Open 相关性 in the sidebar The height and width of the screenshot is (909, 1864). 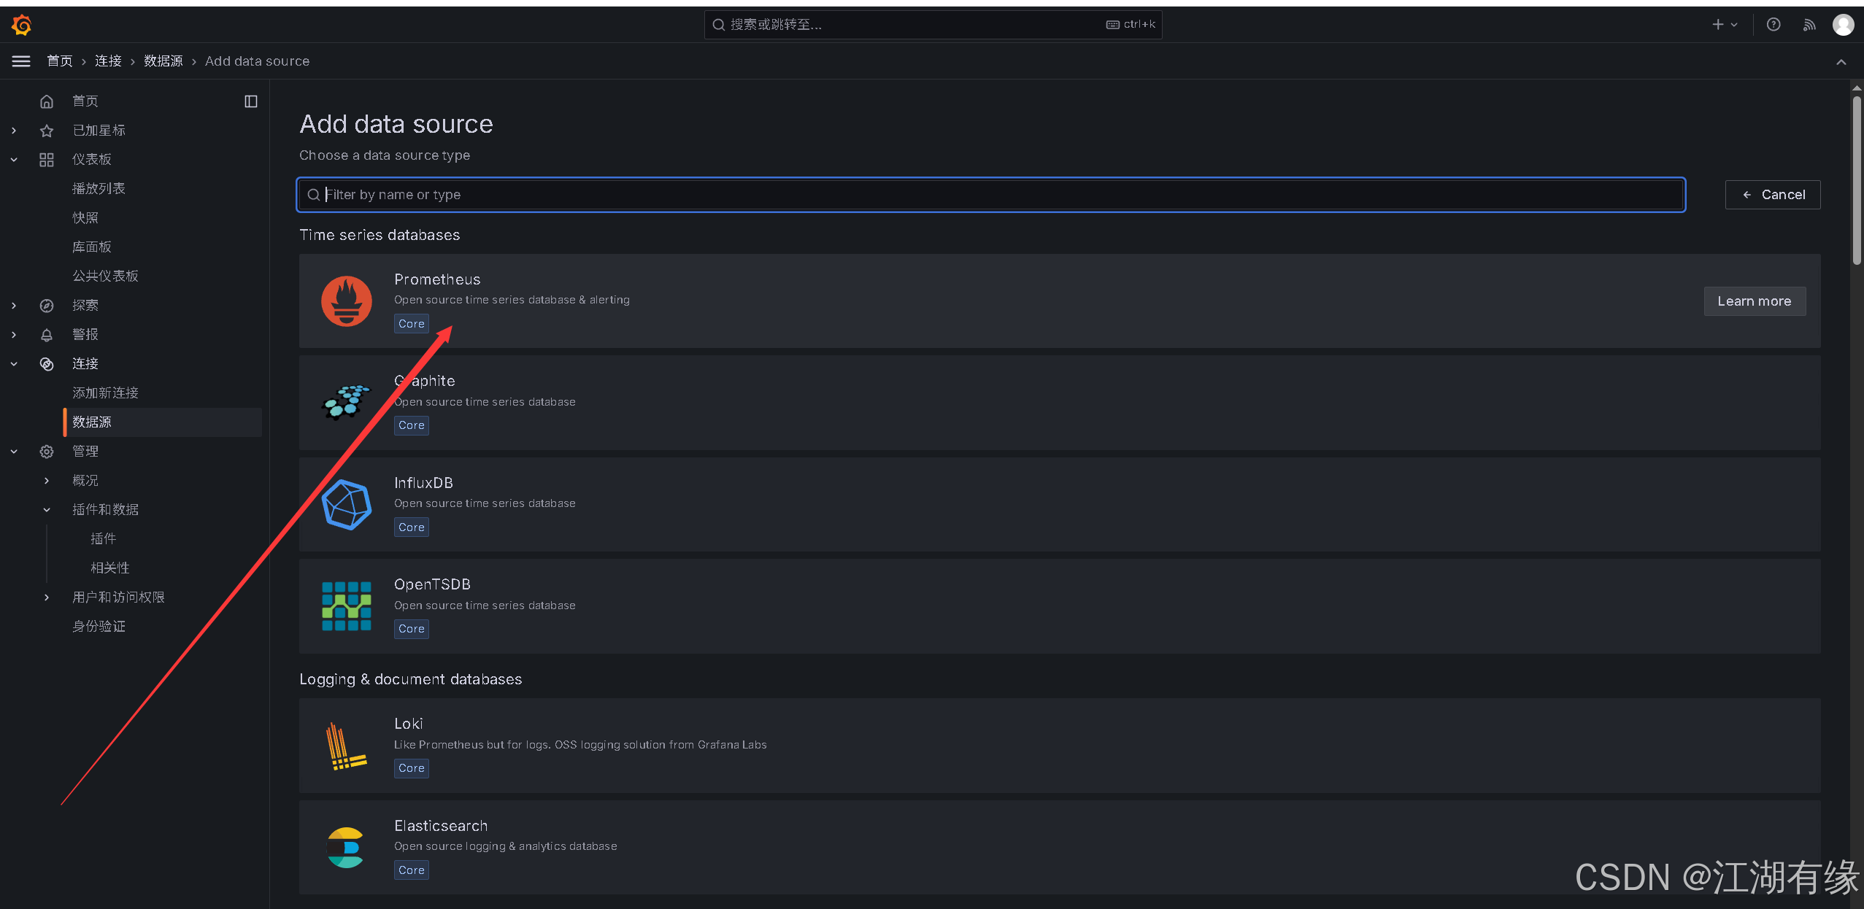[x=110, y=568]
